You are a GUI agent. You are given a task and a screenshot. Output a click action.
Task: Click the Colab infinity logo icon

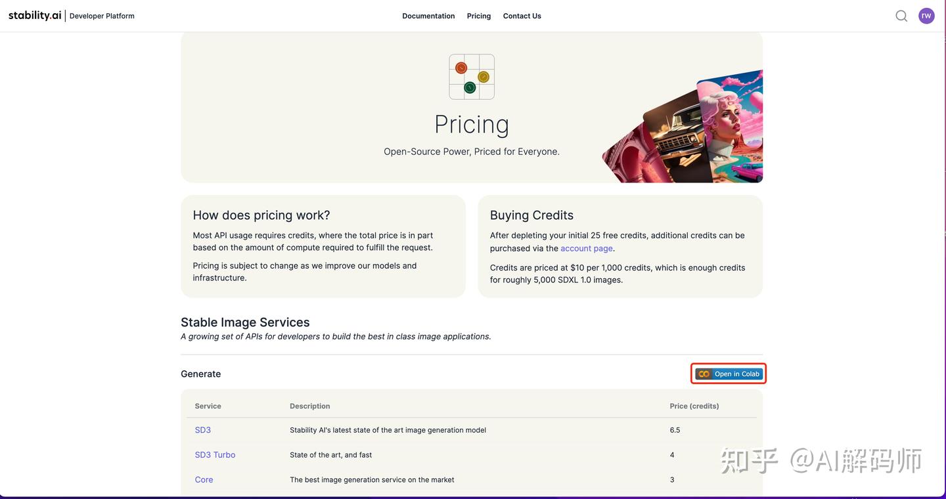click(704, 374)
